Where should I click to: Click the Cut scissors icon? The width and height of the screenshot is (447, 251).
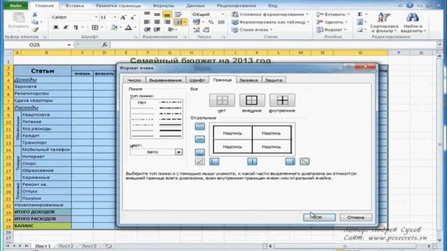tap(35, 14)
